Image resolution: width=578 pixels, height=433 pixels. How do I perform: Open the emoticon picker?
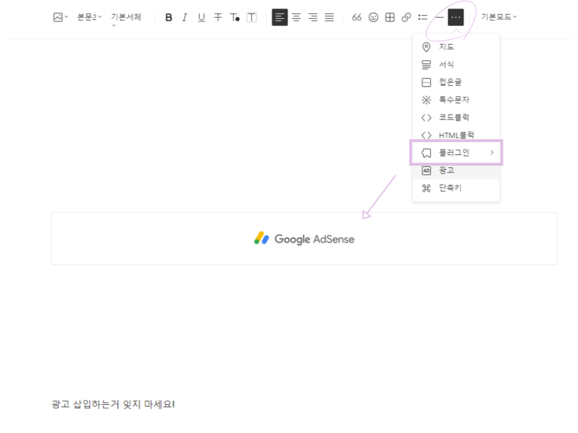tap(374, 17)
